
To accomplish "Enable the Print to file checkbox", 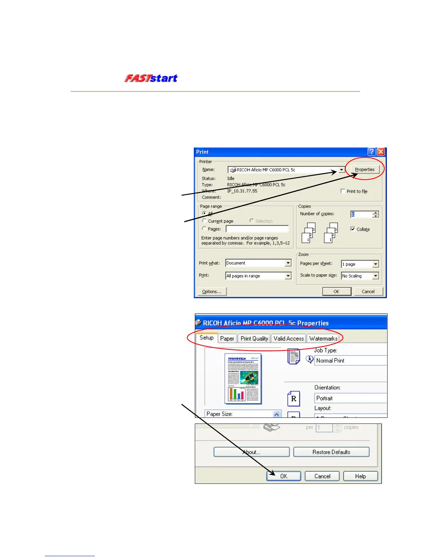I will pos(343,191).
